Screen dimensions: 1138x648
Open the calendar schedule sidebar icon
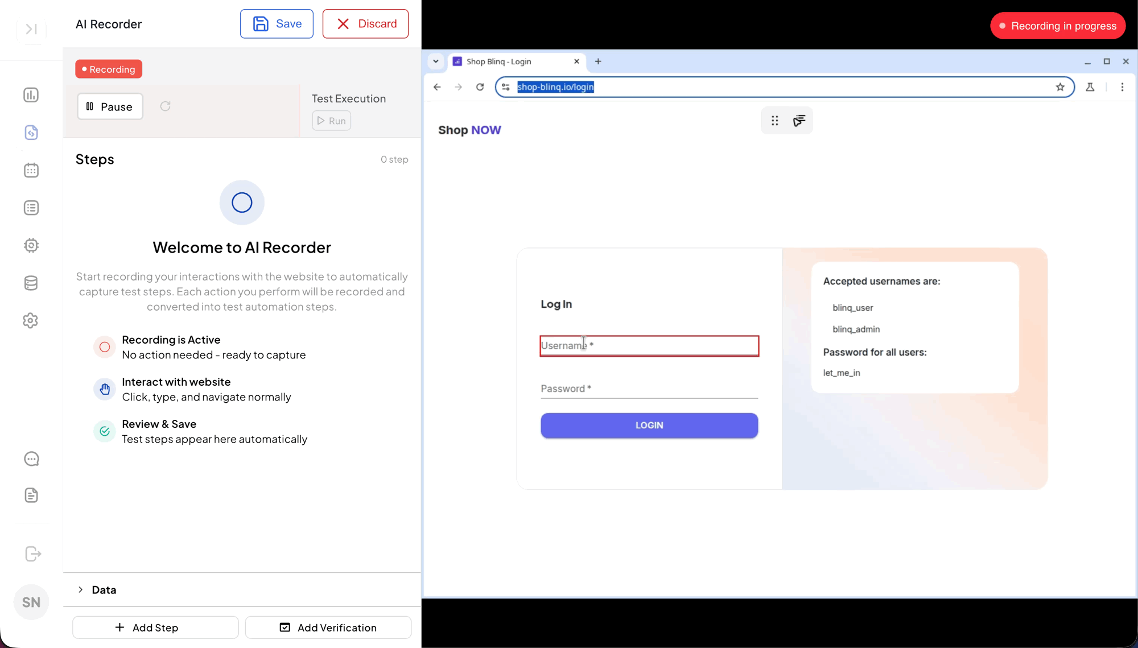coord(31,170)
